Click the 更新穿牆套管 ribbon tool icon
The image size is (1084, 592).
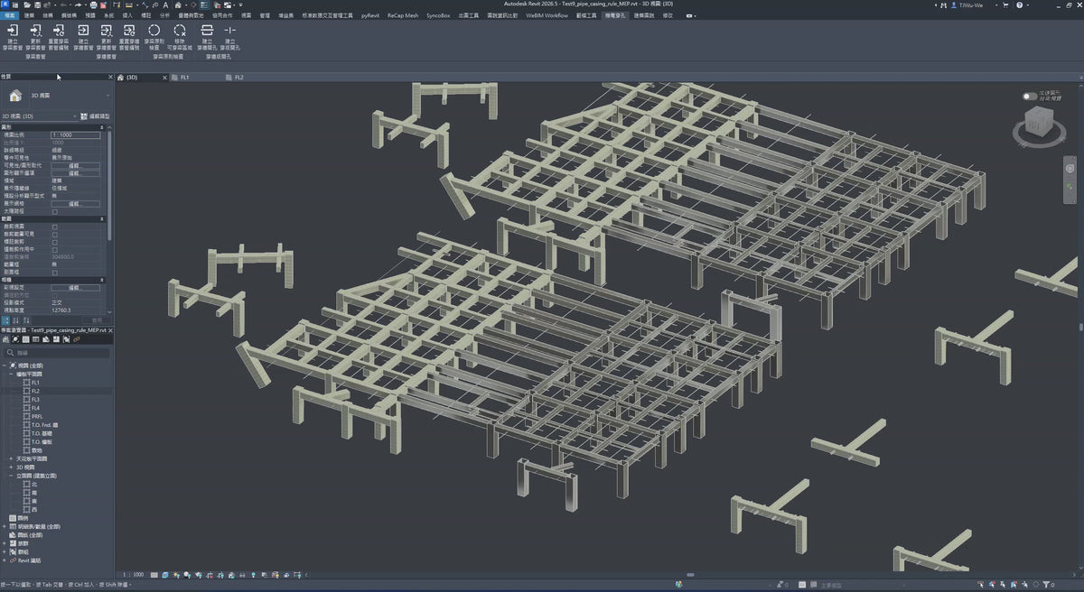[x=107, y=31]
